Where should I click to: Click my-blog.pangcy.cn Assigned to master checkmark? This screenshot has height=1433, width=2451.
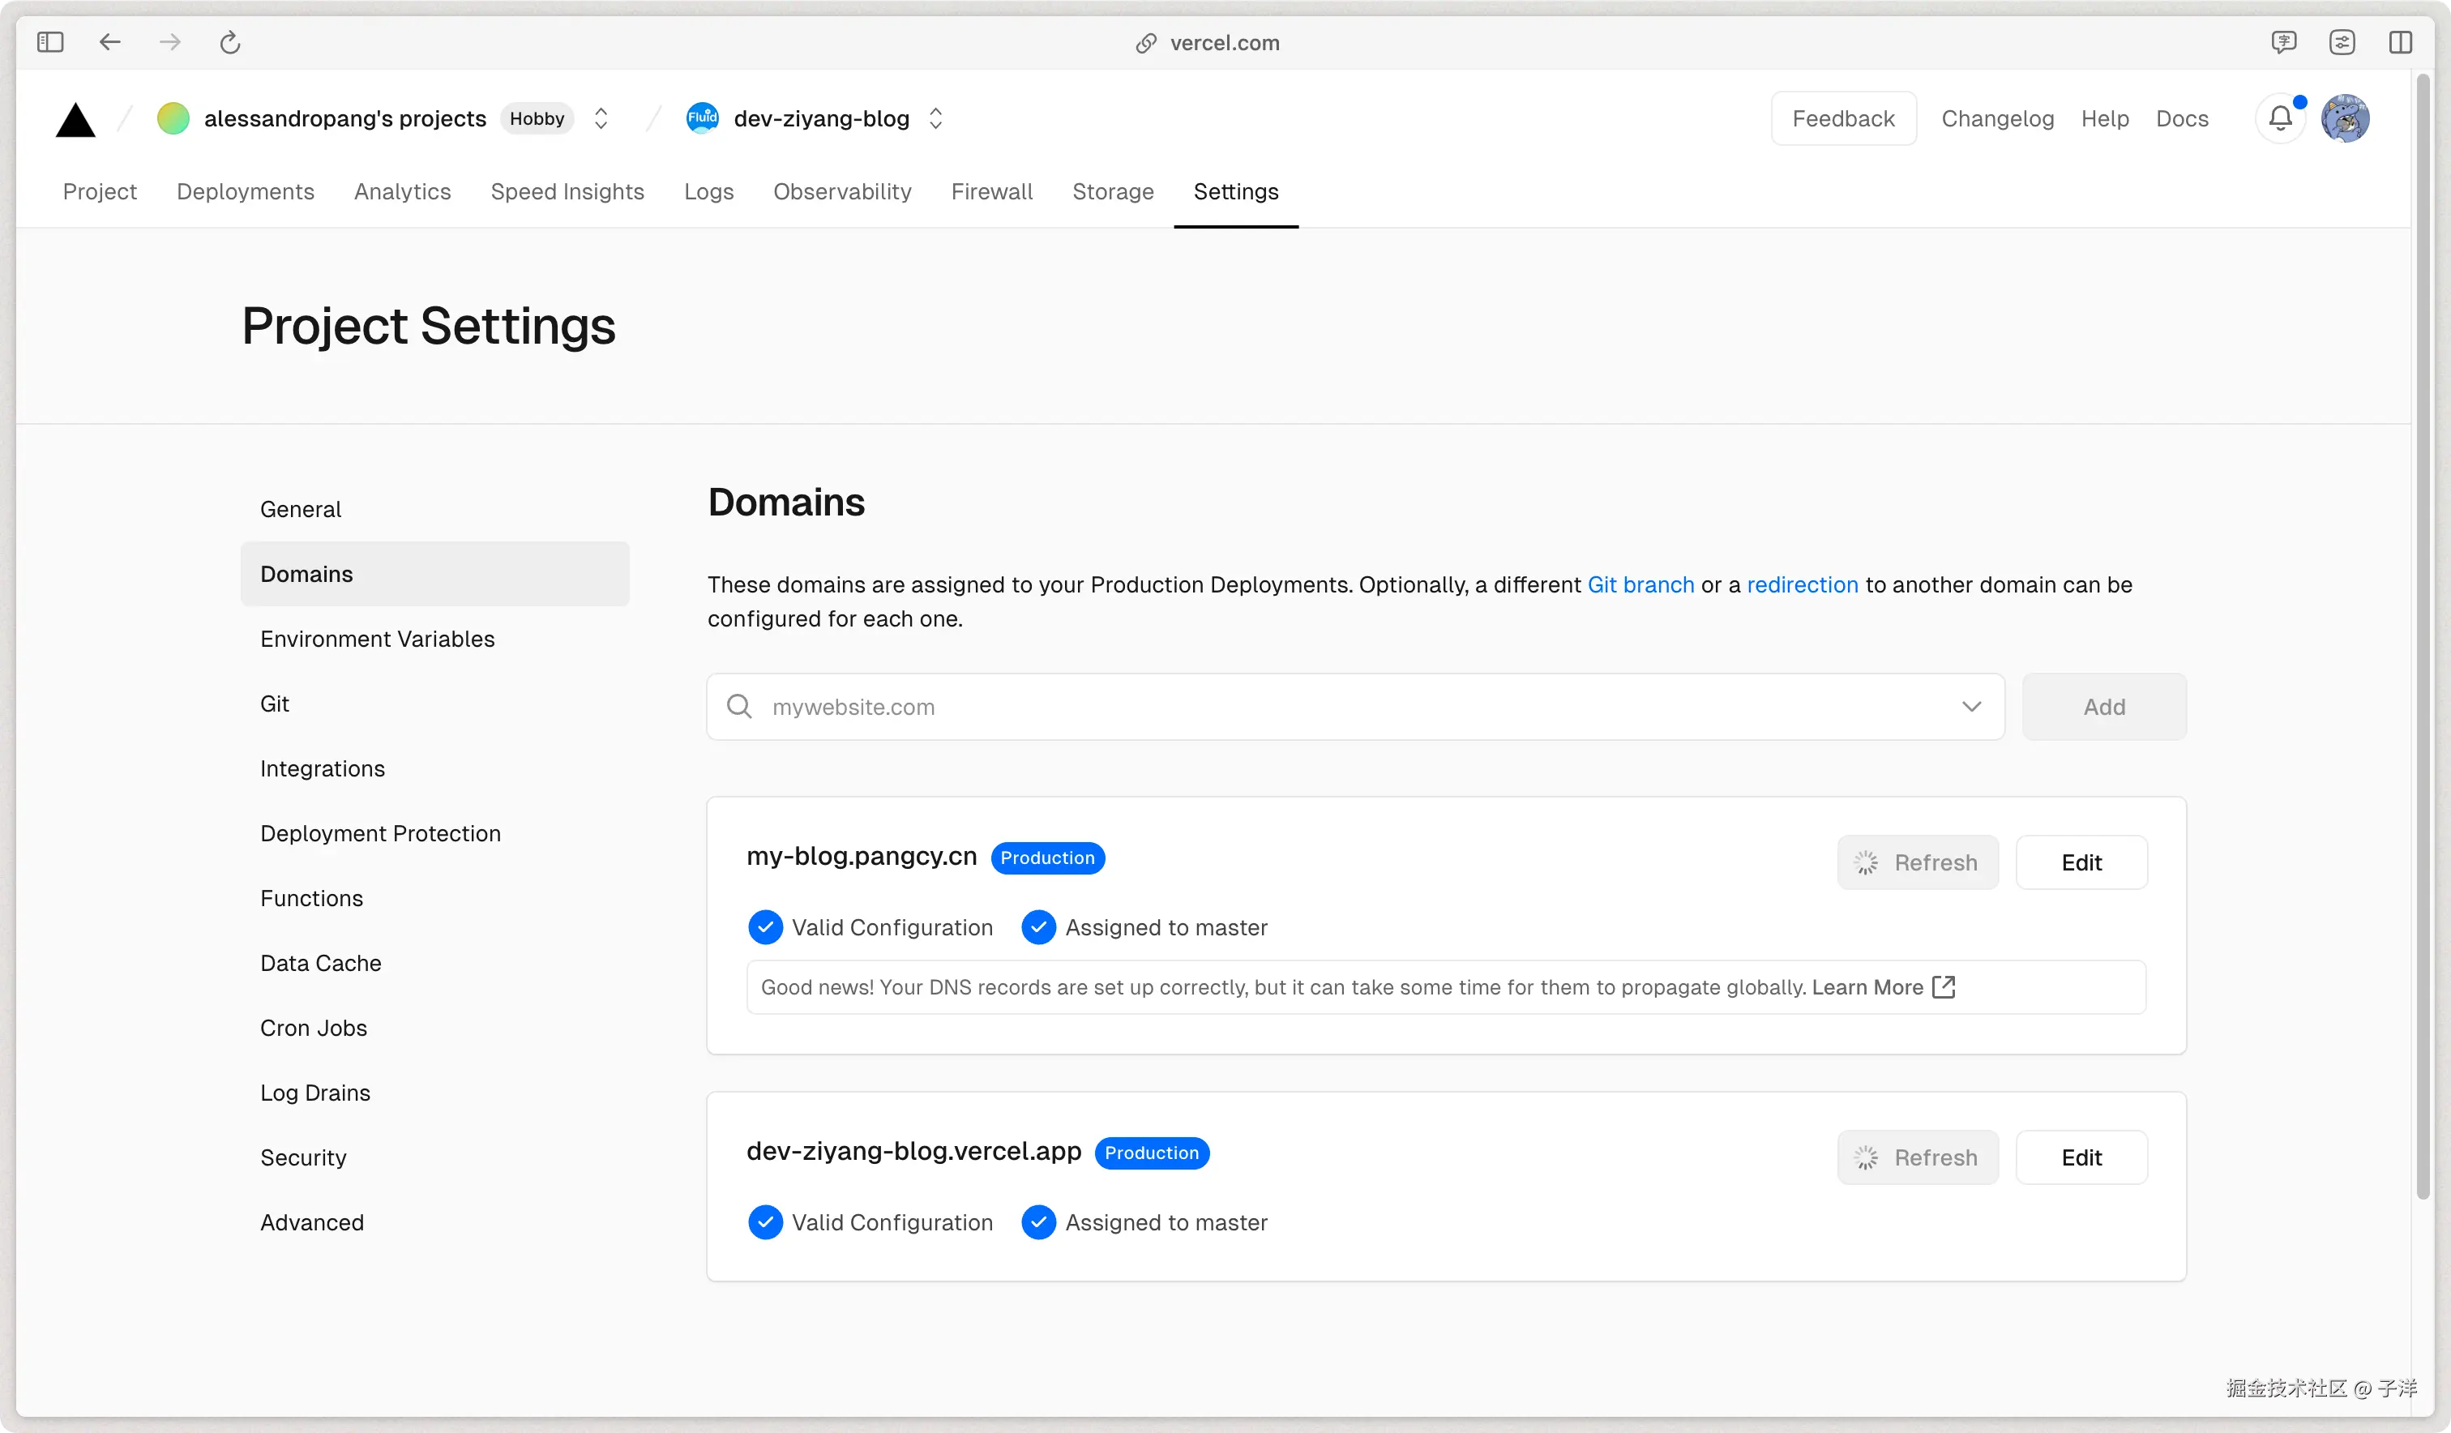pos(1039,927)
